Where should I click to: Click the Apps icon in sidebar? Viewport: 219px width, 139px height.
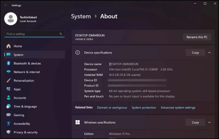pos(8,89)
